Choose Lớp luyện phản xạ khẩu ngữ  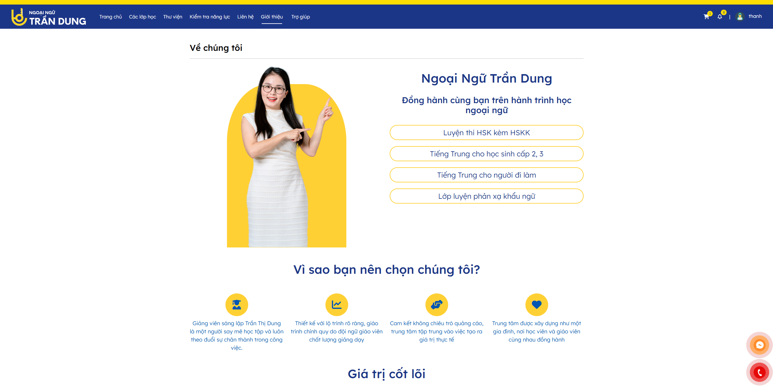pos(487,196)
